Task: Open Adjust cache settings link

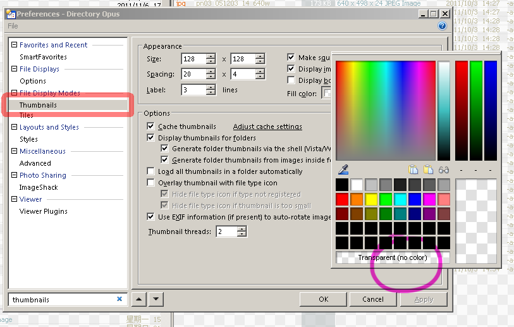Action: click(267, 126)
